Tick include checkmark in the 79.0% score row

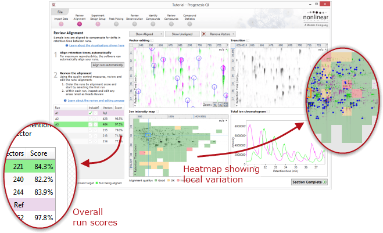point(91,130)
